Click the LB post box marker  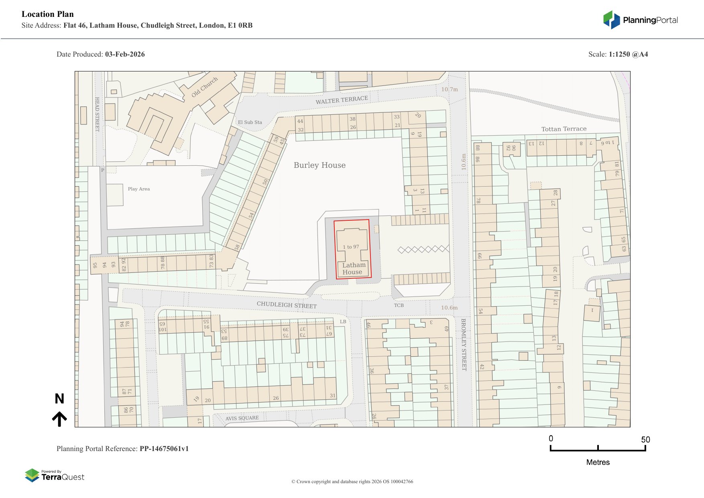coord(343,321)
